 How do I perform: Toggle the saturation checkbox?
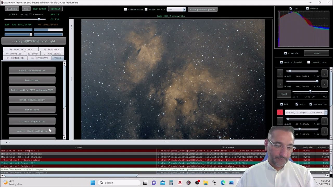pyautogui.click(x=311, y=104)
